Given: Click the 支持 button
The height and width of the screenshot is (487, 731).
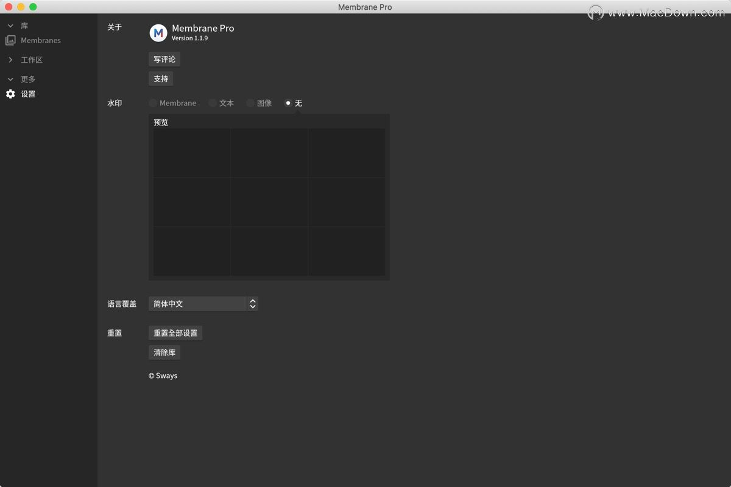Looking at the screenshot, I should click(161, 79).
